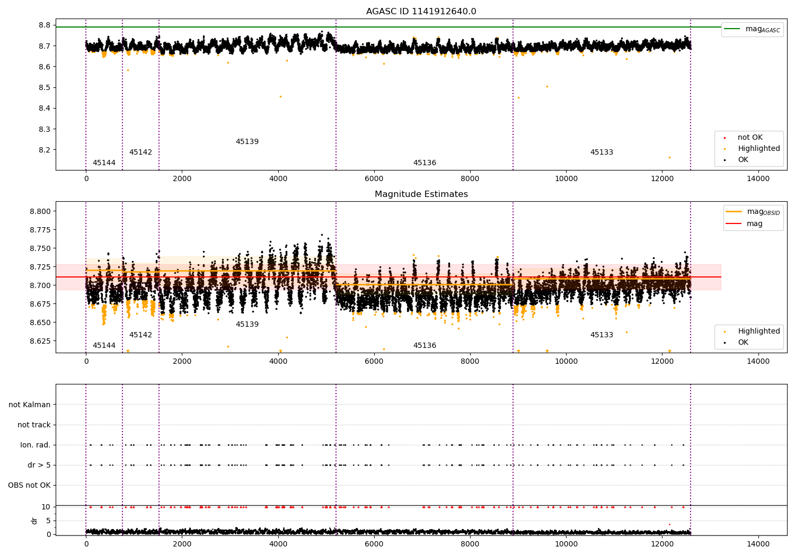Screen dimensions: 795x556
Task: Click the plot title AGASC ID 1141912640.0
Action: coord(421,12)
